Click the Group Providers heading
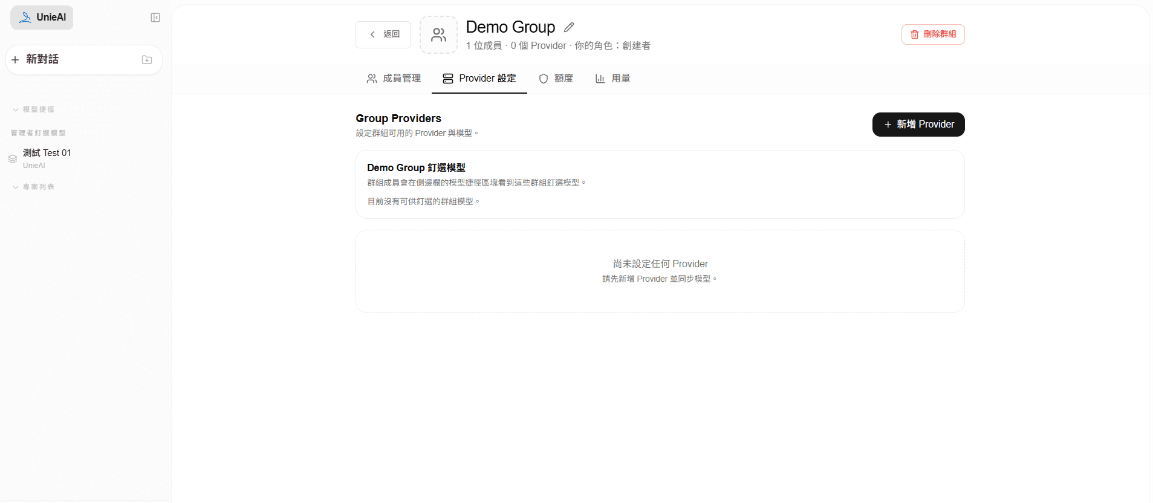This screenshot has height=503, width=1153. click(x=398, y=118)
